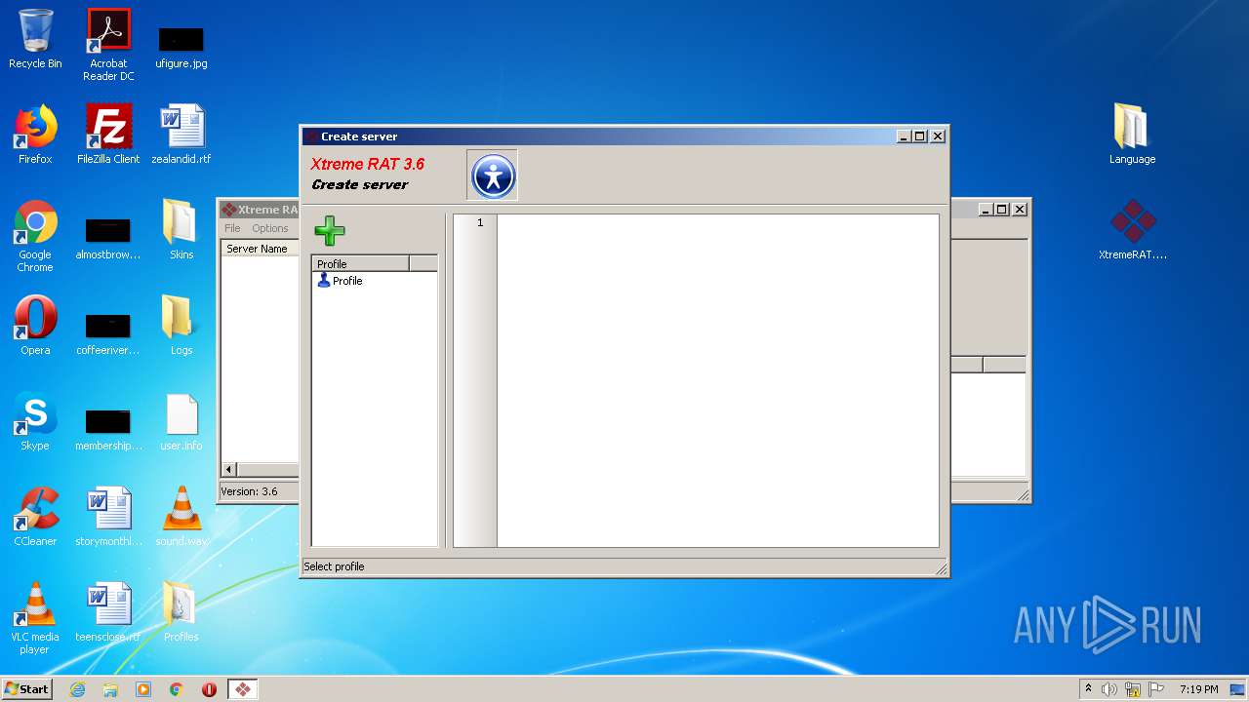Open the Recycle Bin desktop icon
Image resolution: width=1249 pixels, height=702 pixels.
tap(35, 39)
